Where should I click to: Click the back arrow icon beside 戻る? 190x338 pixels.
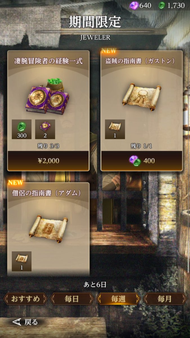[17, 322]
